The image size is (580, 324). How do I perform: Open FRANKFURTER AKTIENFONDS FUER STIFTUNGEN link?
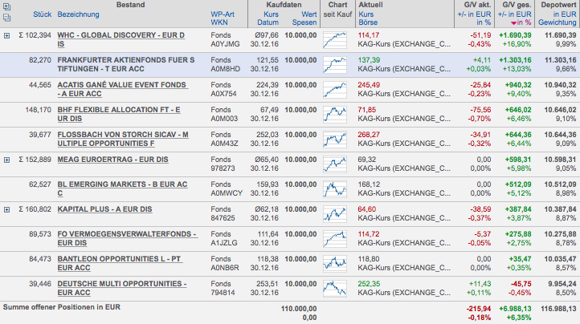click(126, 65)
